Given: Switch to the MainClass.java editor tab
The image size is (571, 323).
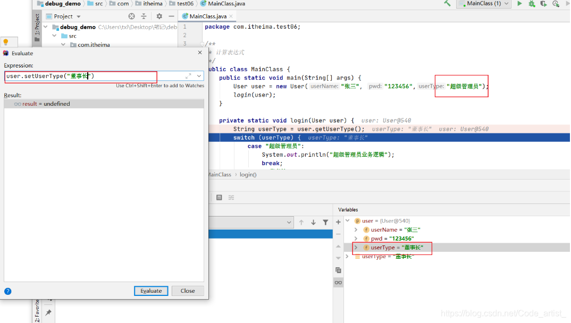Looking at the screenshot, I should coord(207,16).
